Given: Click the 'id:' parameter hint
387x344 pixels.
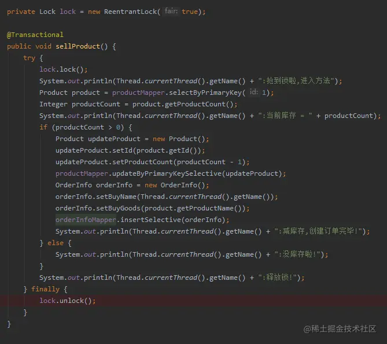Looking at the screenshot, I should [x=254, y=93].
